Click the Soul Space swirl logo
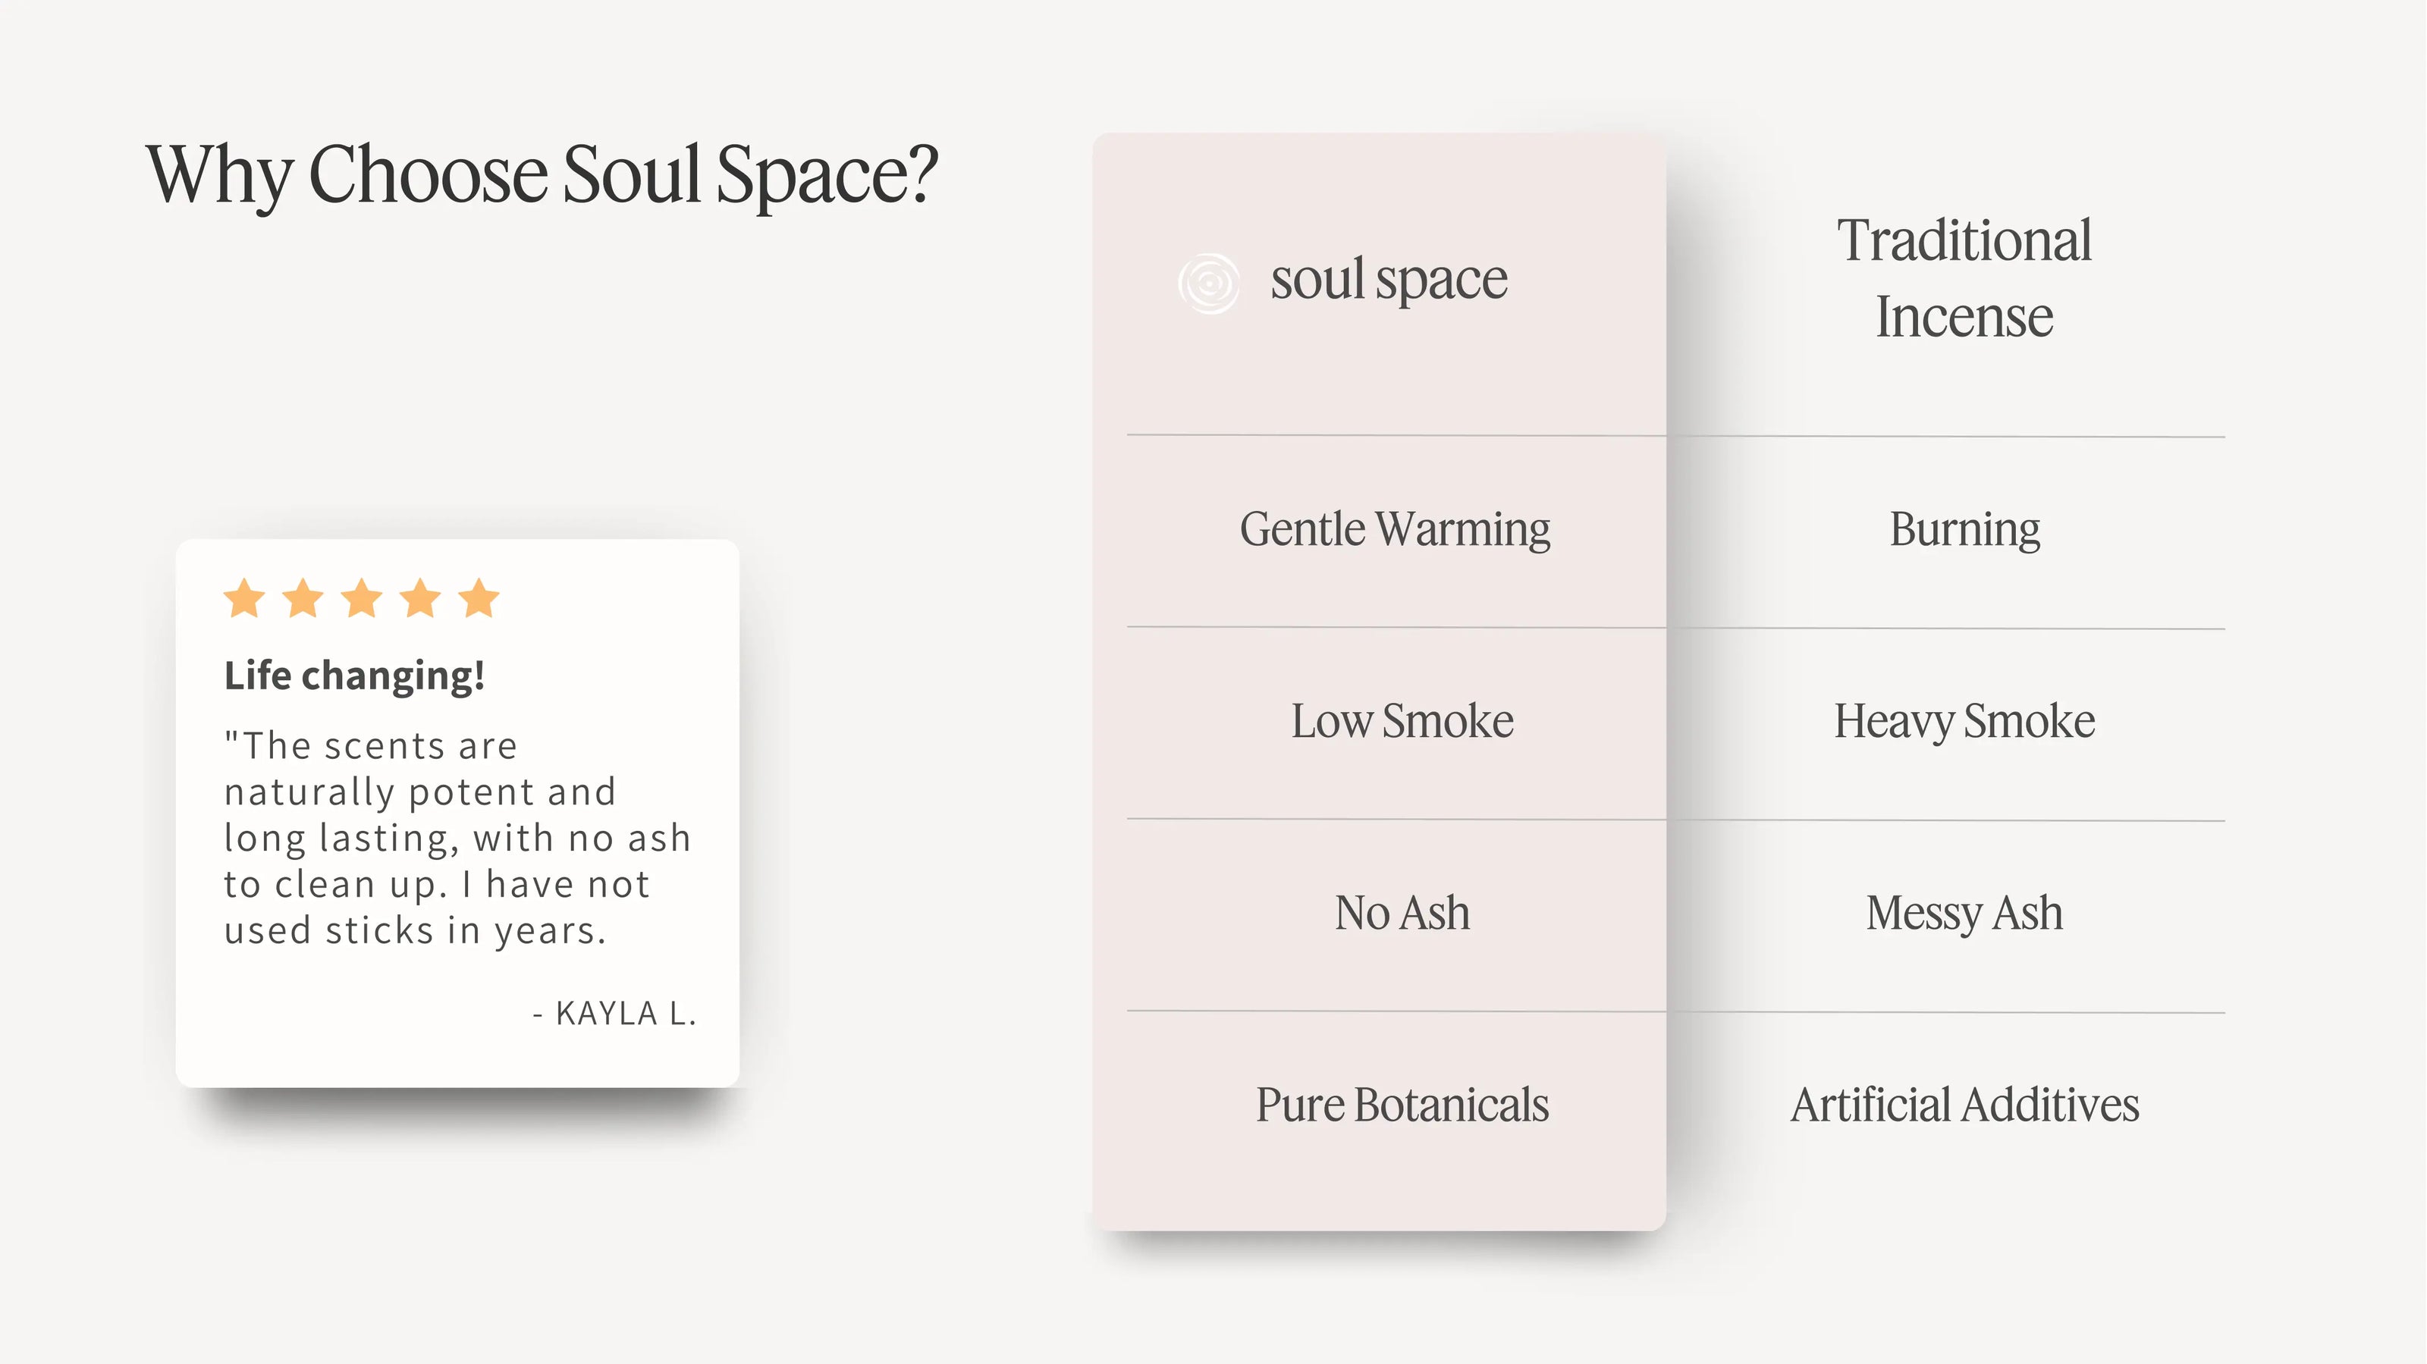The width and height of the screenshot is (2427, 1364). [1209, 283]
